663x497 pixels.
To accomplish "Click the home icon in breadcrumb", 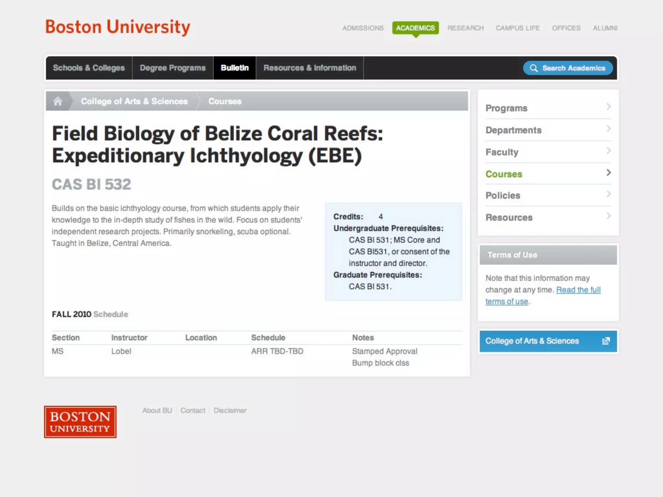I will (x=58, y=101).
